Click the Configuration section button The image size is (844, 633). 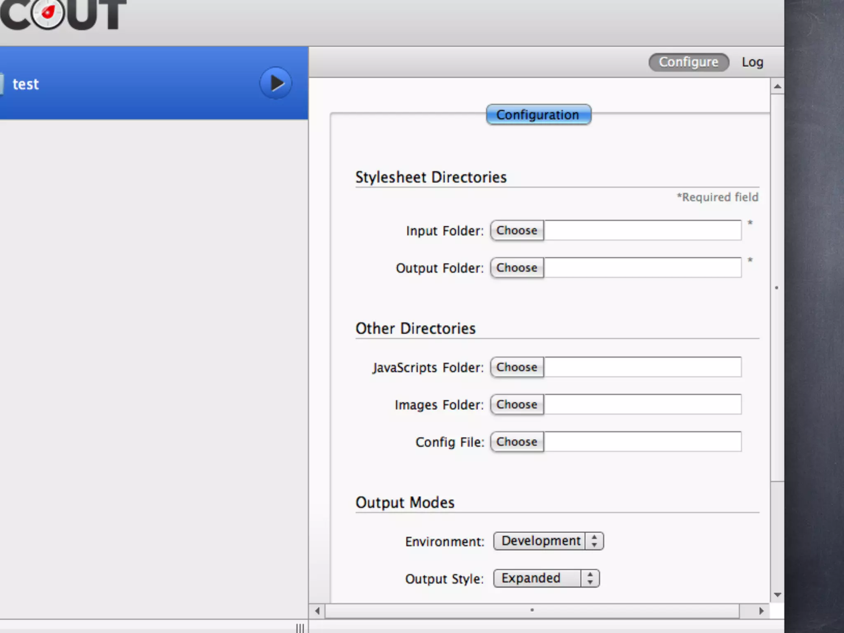coord(538,115)
